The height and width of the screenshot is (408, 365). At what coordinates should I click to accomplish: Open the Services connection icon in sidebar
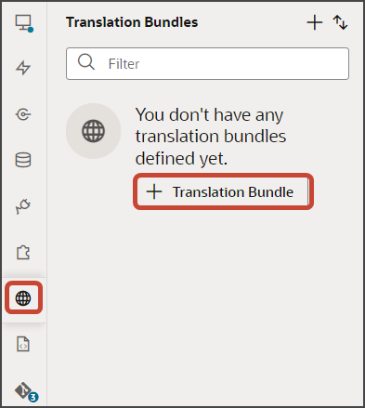[x=23, y=114]
